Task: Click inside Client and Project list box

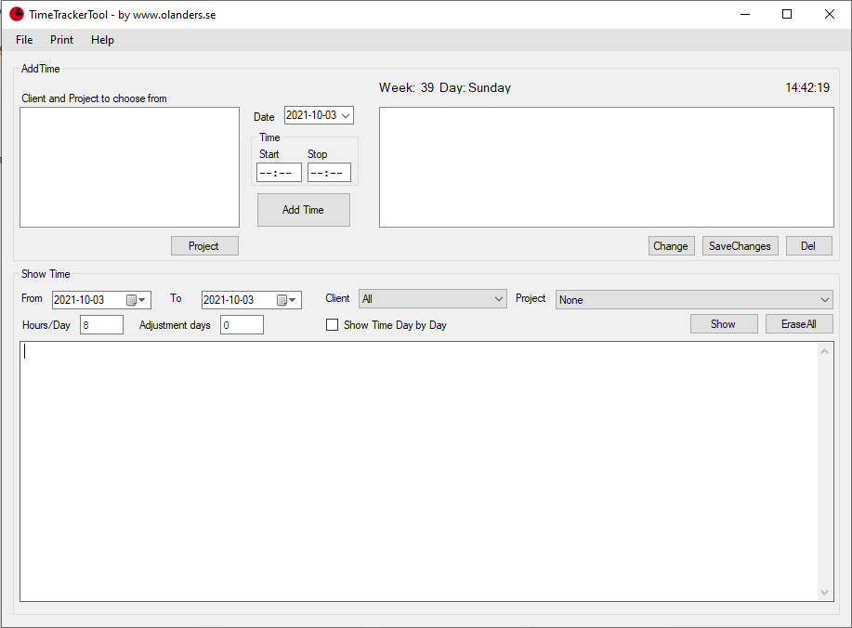Action: coord(129,167)
